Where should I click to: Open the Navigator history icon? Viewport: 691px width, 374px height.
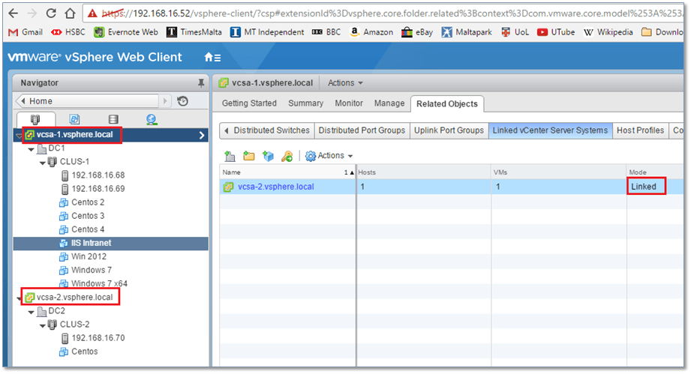183,101
